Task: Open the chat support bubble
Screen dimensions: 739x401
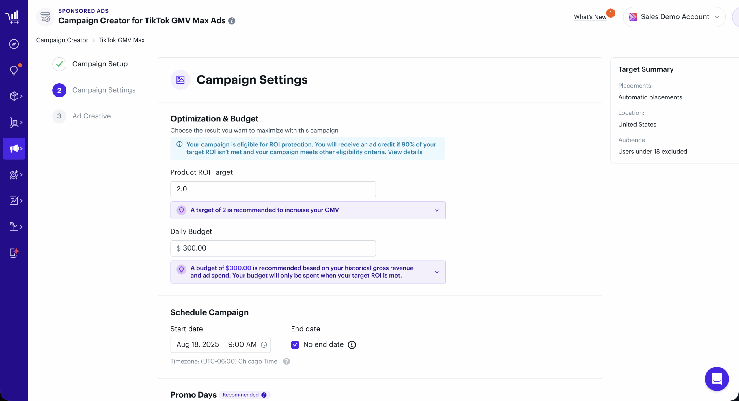Action: pos(716,379)
